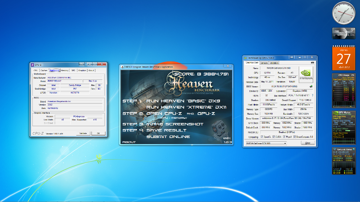Viewport: 360px width, 202px height.
Task: Click the NVIDIA logo in GPU-Z
Action: (306, 75)
